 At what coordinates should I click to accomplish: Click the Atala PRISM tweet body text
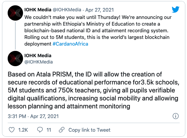click(93, 90)
